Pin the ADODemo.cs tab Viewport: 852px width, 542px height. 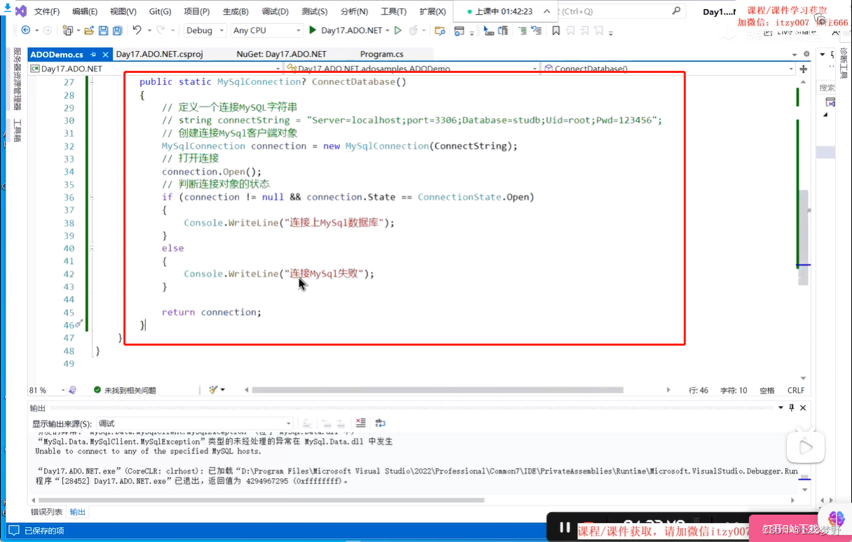(x=93, y=55)
